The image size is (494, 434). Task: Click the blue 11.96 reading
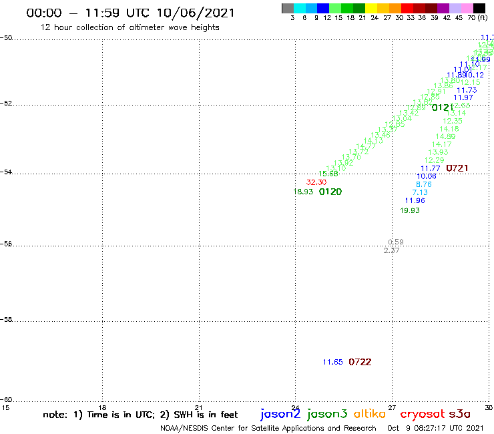click(415, 200)
